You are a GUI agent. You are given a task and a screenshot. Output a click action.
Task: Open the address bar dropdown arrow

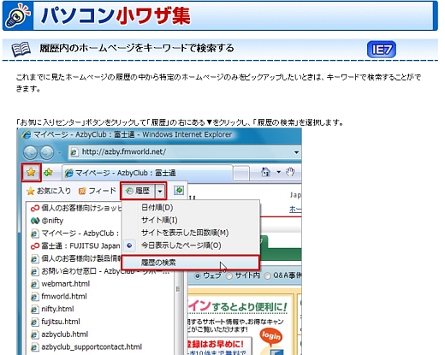296,152
